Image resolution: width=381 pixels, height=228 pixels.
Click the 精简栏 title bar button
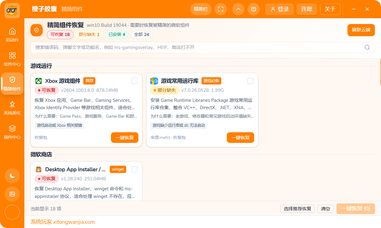(201, 9)
